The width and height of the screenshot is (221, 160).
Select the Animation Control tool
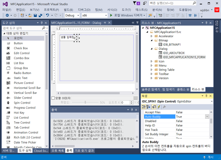[x=26, y=133]
